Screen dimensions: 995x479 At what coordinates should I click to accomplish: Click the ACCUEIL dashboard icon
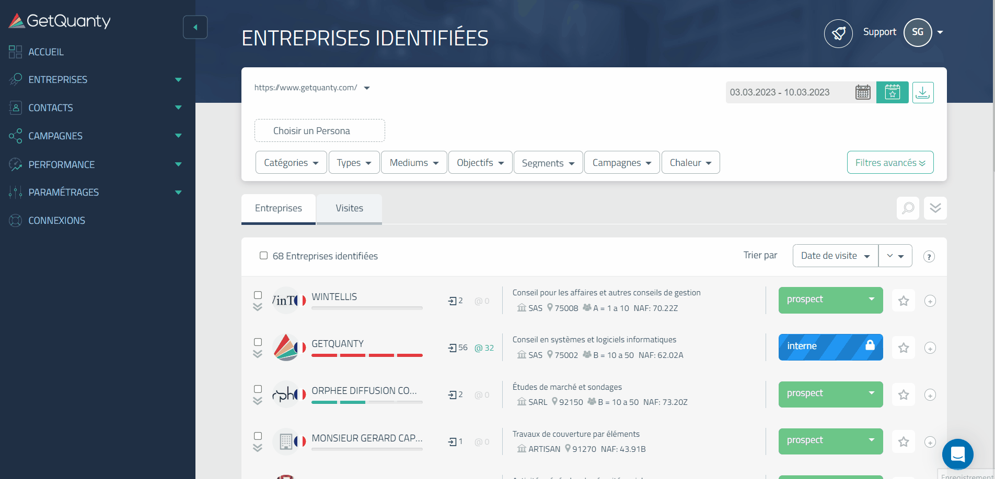tap(15, 52)
